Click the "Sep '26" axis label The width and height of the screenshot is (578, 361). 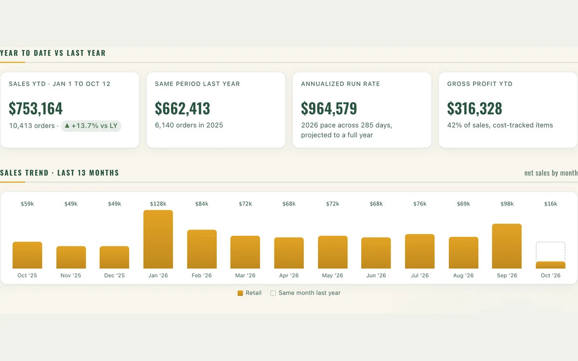[507, 276]
